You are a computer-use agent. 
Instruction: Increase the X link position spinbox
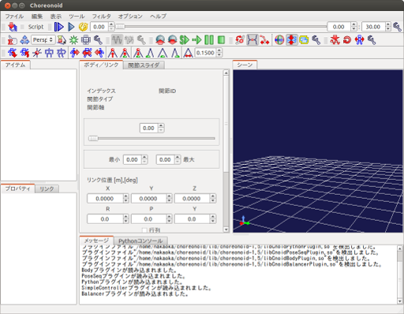coord(126,196)
